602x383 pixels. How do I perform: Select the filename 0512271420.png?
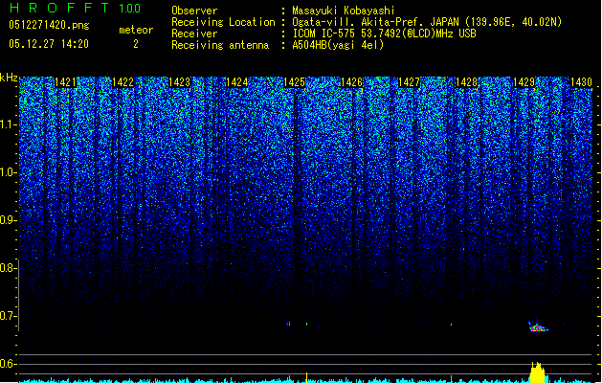point(49,26)
